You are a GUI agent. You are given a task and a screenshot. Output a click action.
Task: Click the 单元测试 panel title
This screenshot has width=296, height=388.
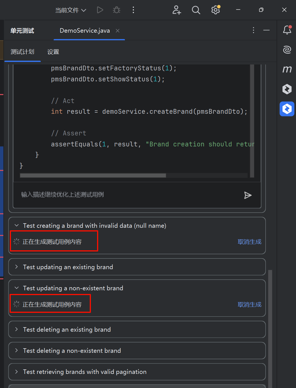(x=22, y=31)
